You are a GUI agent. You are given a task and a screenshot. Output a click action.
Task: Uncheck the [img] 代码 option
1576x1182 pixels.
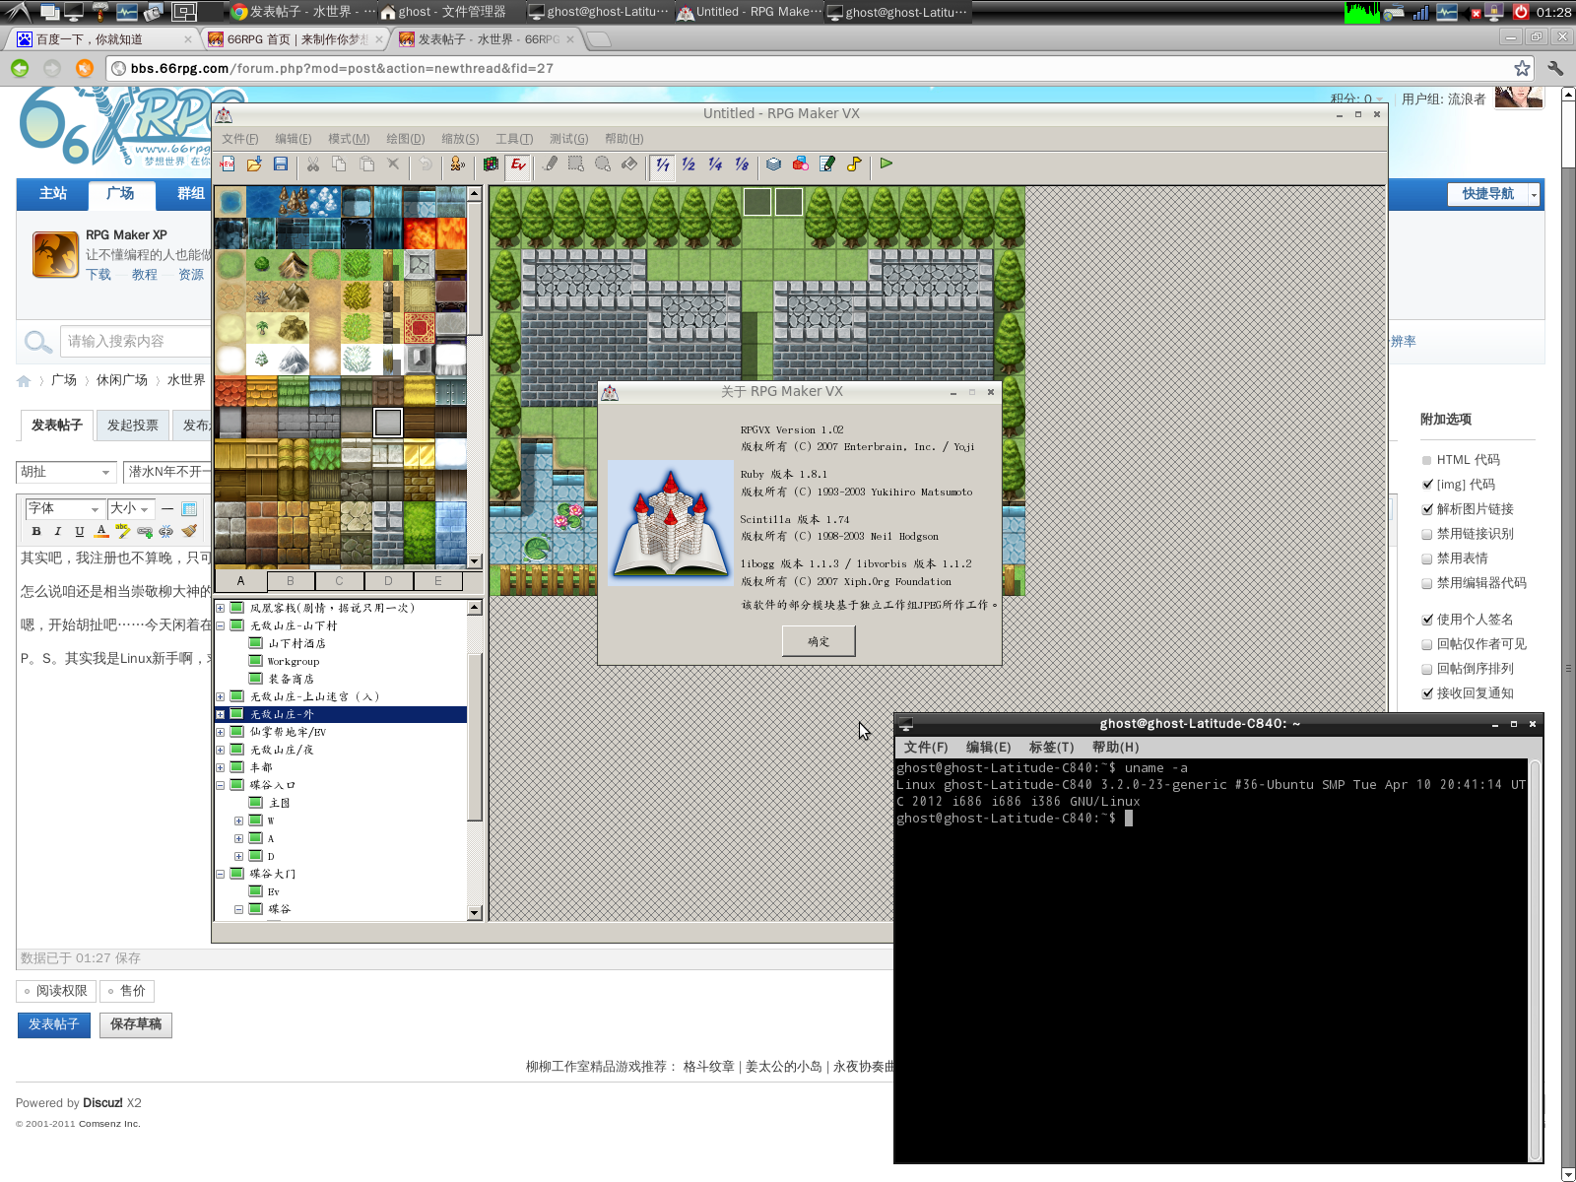click(1427, 485)
